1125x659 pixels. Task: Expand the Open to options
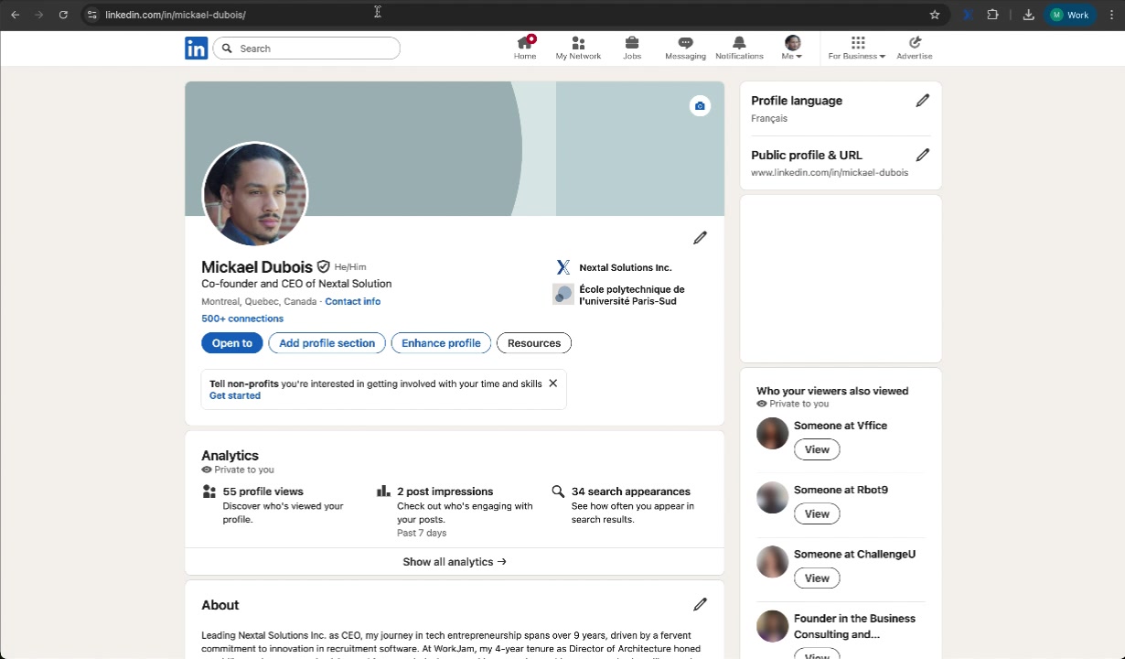click(231, 342)
